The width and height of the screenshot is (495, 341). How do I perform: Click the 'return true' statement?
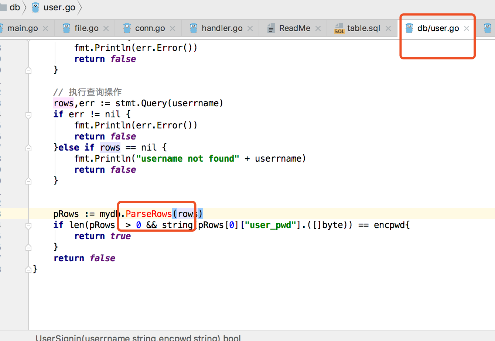point(102,236)
